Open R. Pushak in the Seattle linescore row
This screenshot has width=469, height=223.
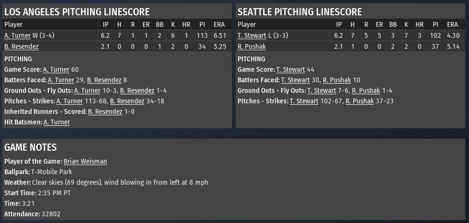(x=252, y=46)
